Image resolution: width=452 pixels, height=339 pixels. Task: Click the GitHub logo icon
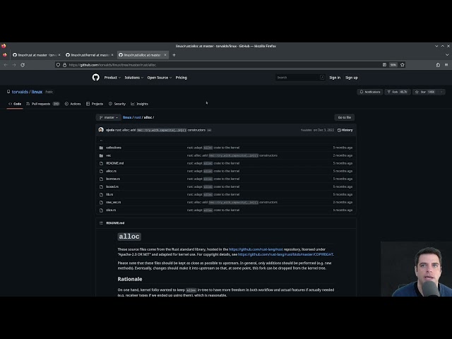pyautogui.click(x=96, y=77)
